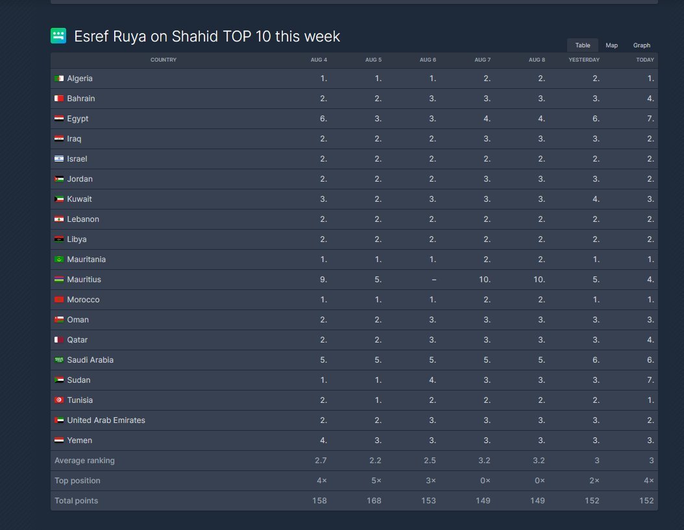Click the Mauritius flag icon
This screenshot has width=684, height=530.
pos(59,280)
